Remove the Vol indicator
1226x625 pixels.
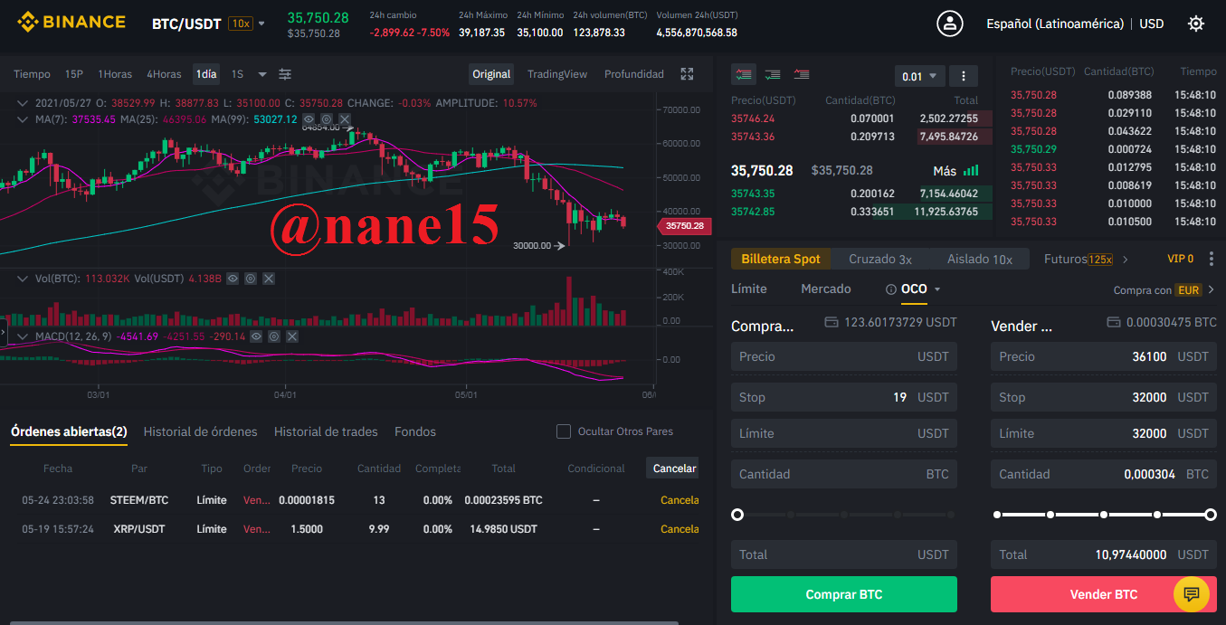coord(267,279)
